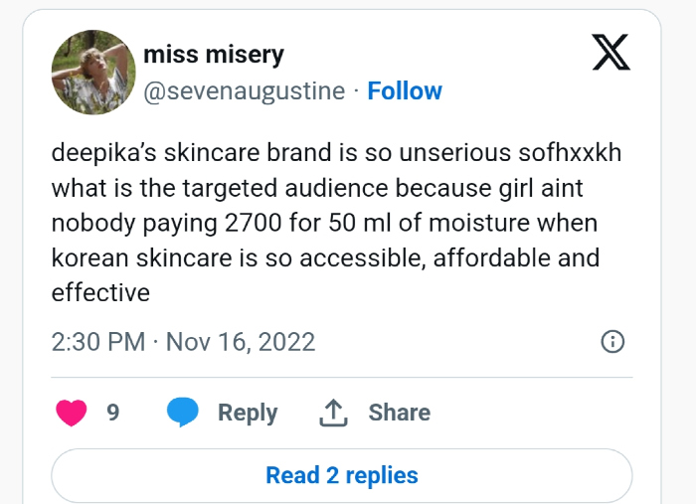
Task: Click "2700 for 50 ml" in tweet text
Action: point(327,224)
